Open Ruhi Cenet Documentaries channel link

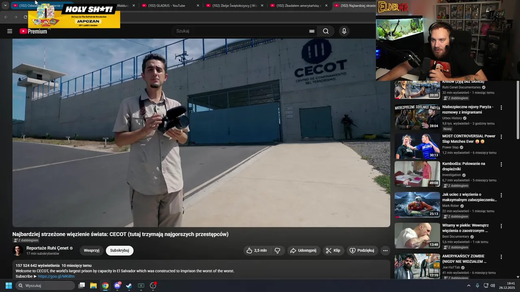coord(461,87)
